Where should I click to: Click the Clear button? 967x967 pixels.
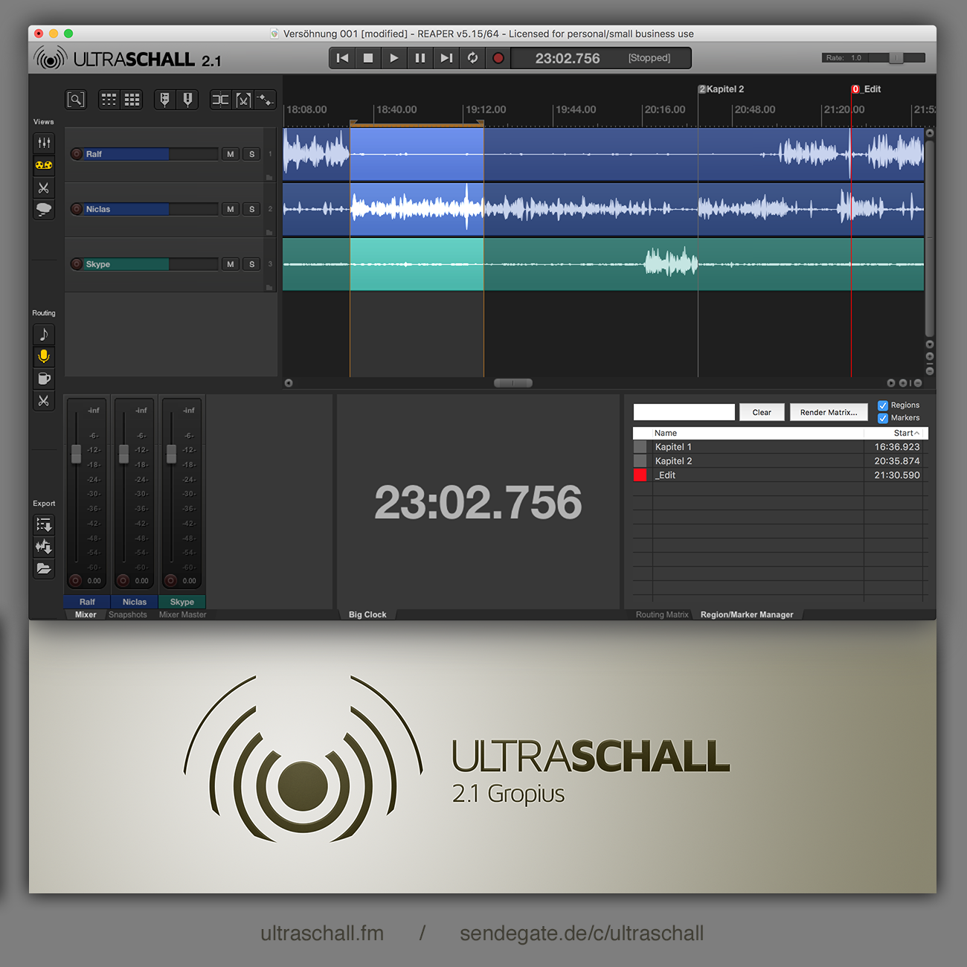pyautogui.click(x=762, y=412)
